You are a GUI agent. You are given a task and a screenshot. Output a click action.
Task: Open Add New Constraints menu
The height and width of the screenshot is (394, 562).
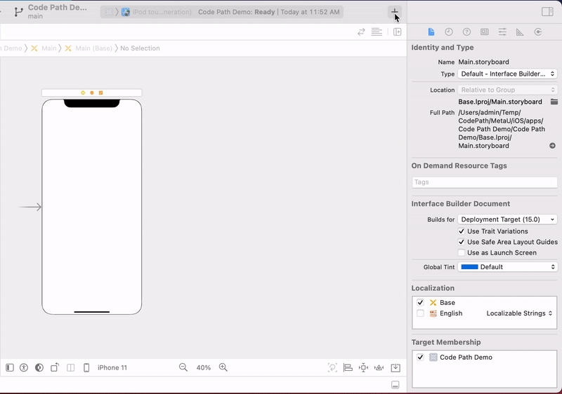pos(363,367)
